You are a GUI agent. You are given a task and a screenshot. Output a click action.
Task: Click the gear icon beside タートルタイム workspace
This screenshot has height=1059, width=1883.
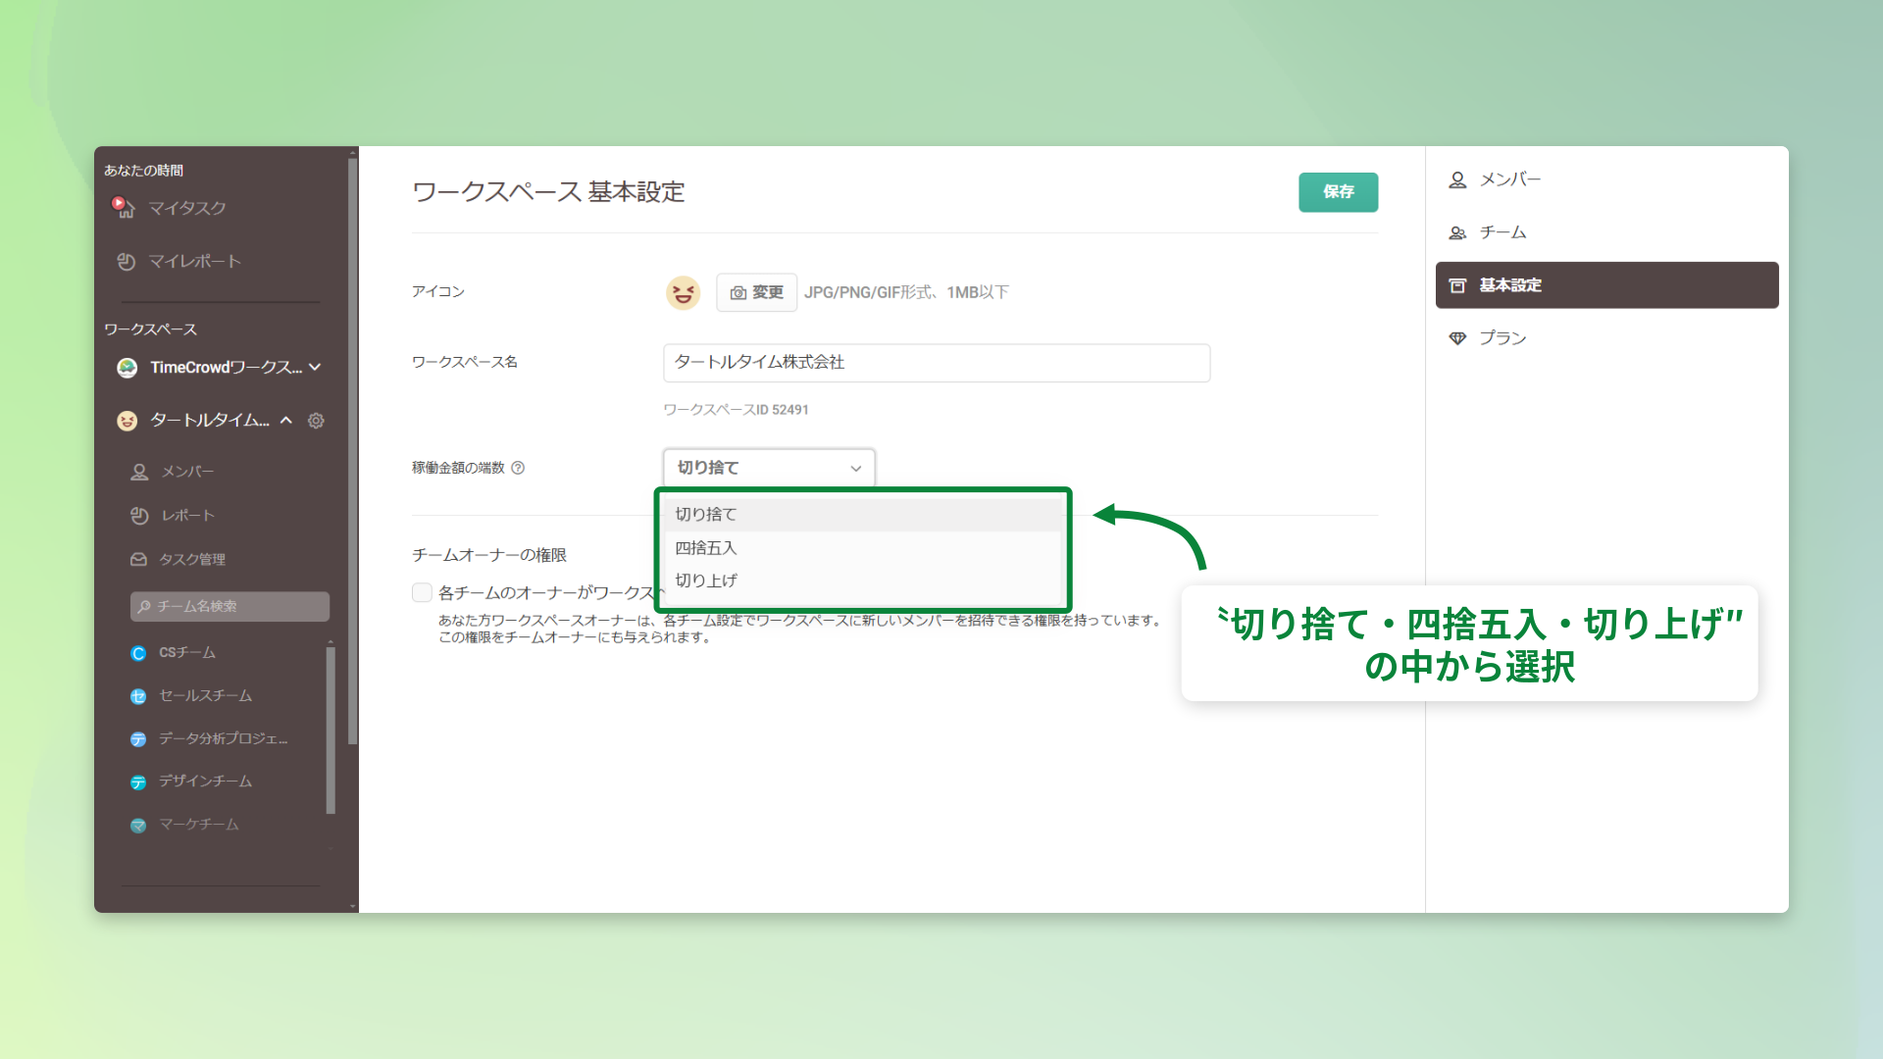(316, 421)
